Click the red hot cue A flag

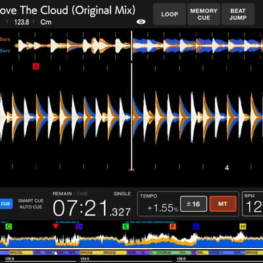click(36, 66)
